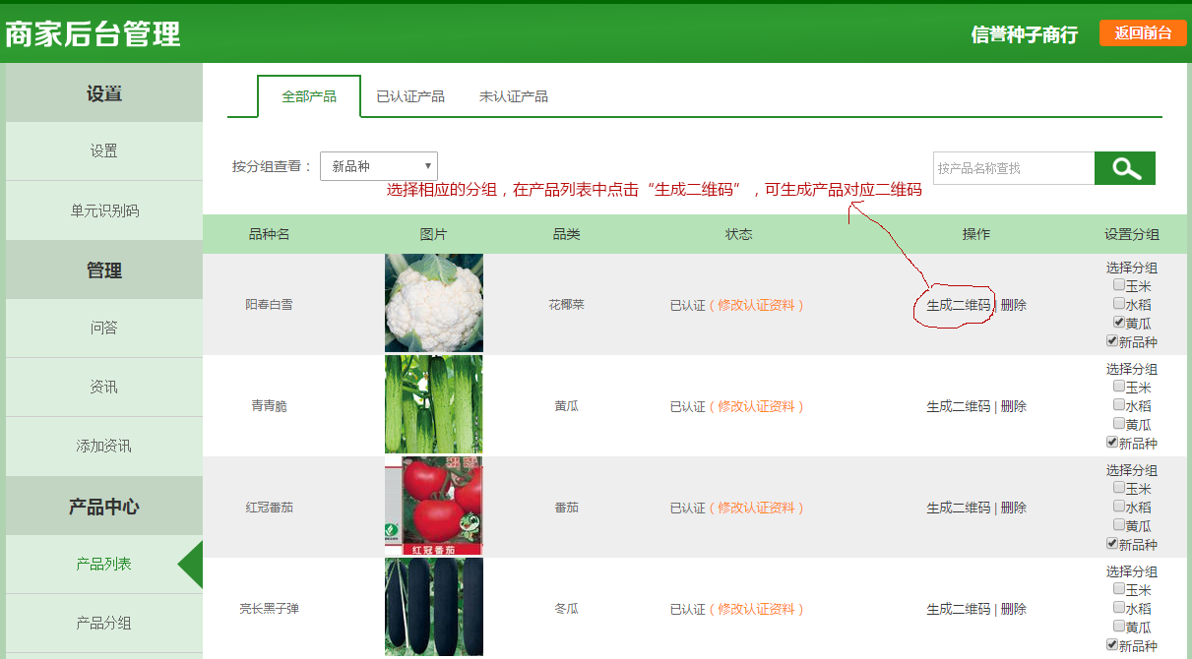Viewport: 1192px width, 659px height.
Task: Delete the 青青脆 product
Action: click(x=1014, y=406)
